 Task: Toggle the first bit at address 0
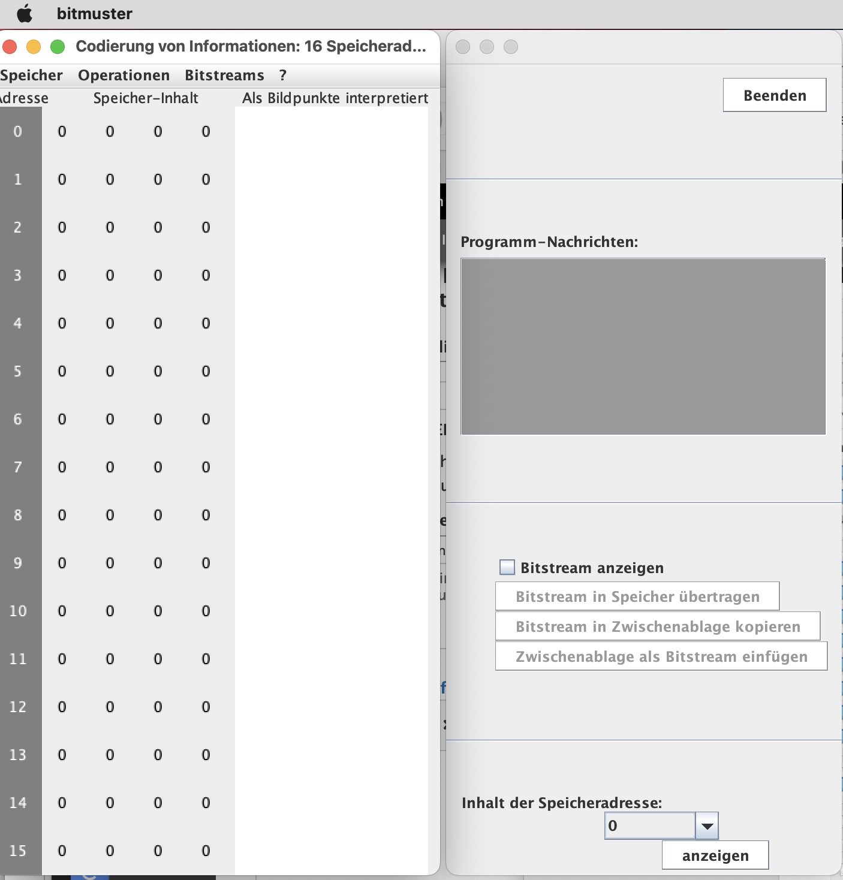click(62, 131)
